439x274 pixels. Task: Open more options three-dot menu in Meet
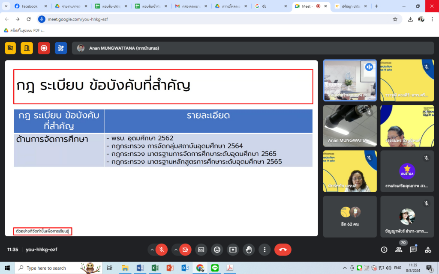click(x=265, y=250)
